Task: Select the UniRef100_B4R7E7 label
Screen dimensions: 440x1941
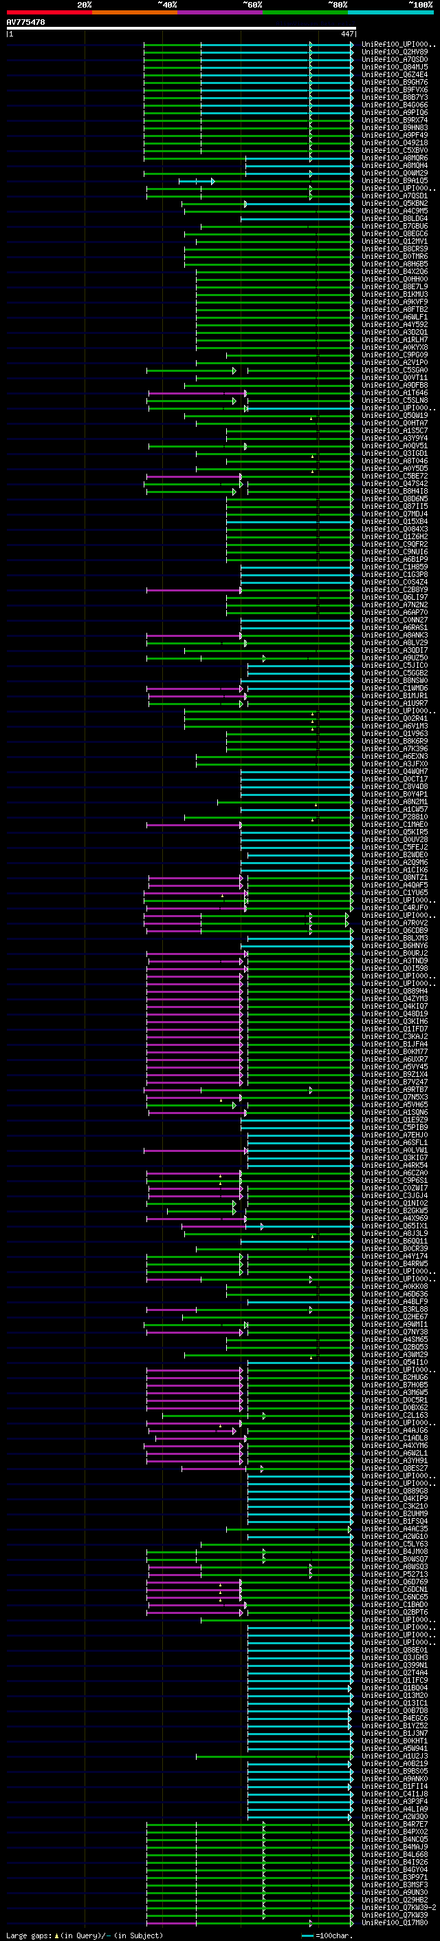Action: click(395, 1824)
